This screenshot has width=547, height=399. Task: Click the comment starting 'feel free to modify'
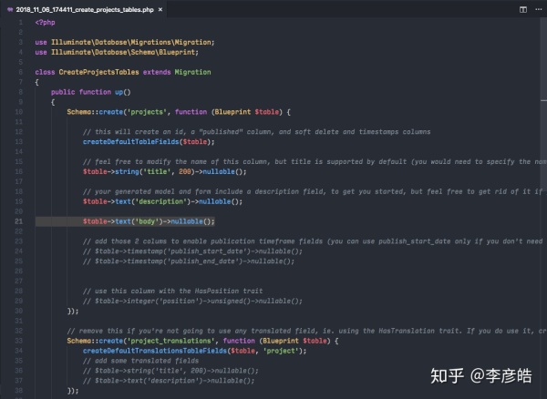pos(315,161)
